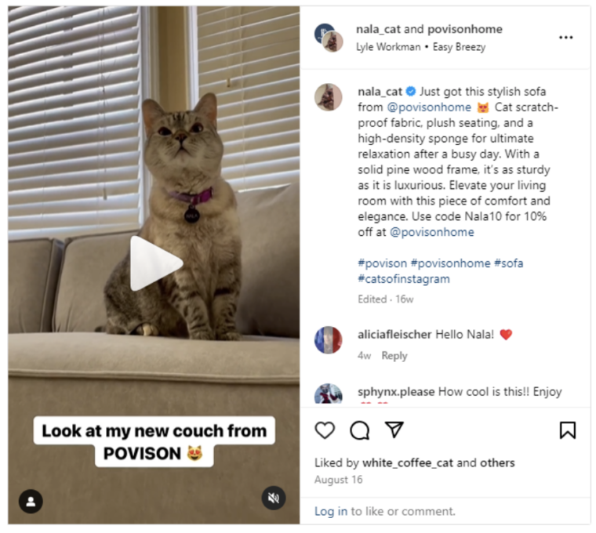Screen dimensions: 596x533
Task: Open nala_cat avatar beside the caption
Action: (329, 97)
